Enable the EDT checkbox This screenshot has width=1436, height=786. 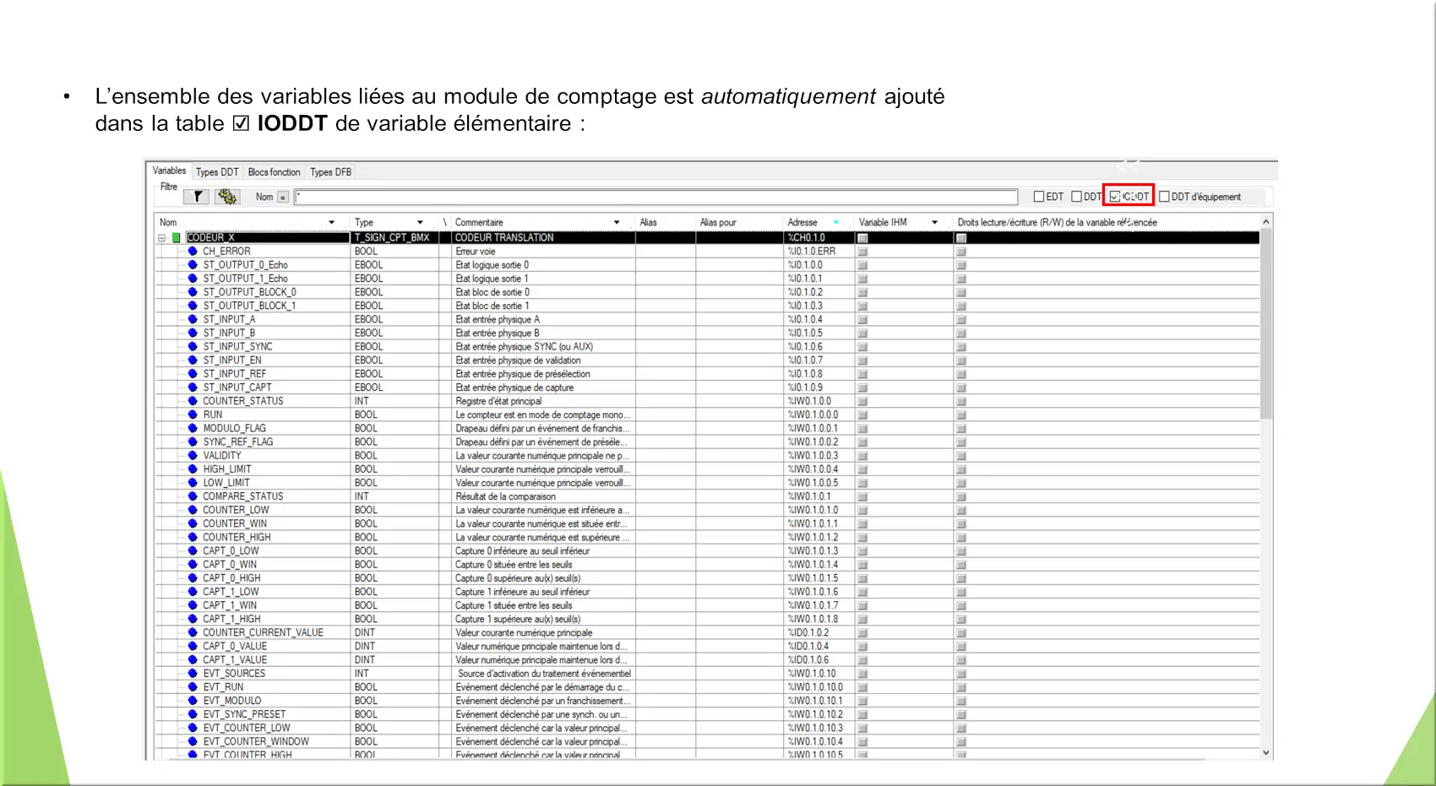click(1039, 197)
